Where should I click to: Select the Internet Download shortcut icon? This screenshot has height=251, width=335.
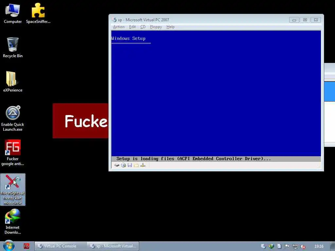coord(13,222)
